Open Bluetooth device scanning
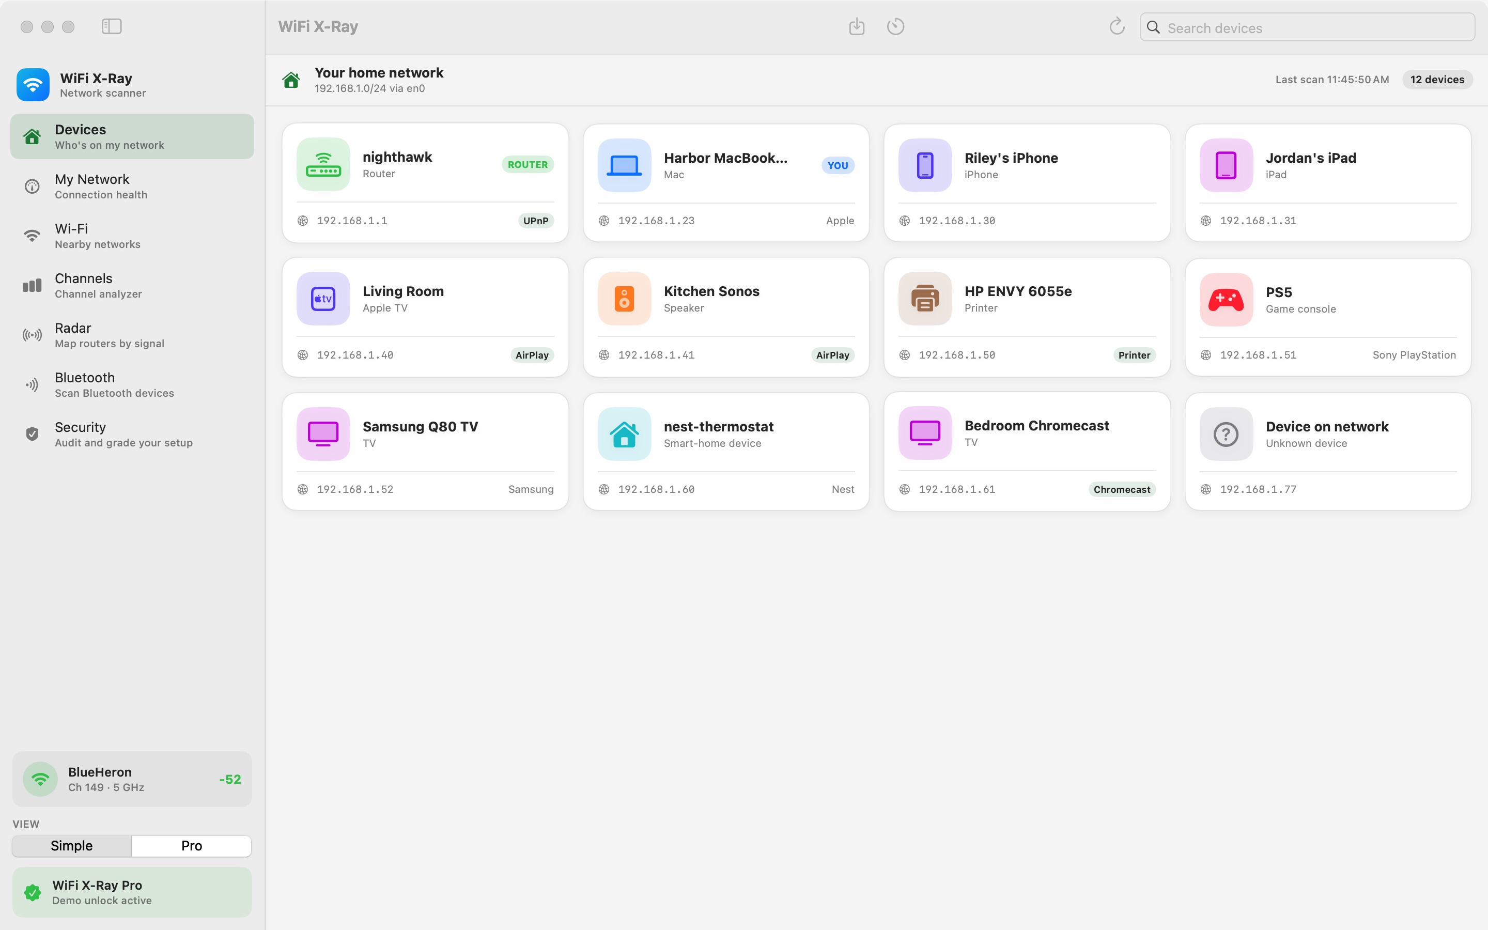The height and width of the screenshot is (930, 1488). 132,385
